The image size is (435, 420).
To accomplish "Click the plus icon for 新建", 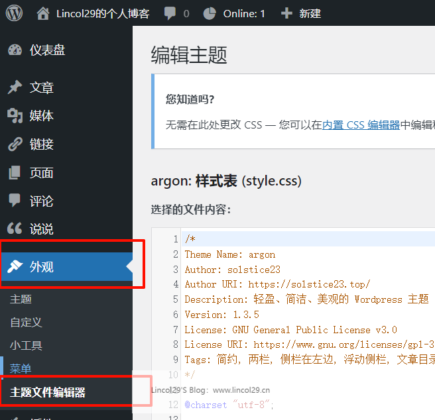I will coord(286,13).
